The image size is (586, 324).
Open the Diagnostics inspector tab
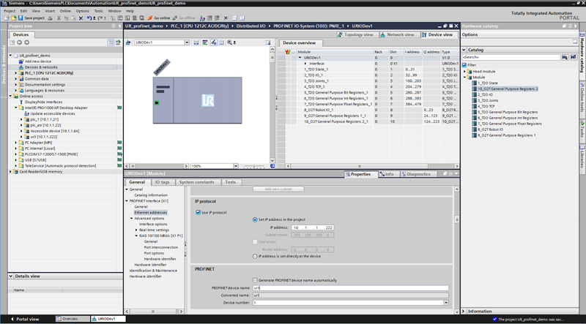click(415, 174)
